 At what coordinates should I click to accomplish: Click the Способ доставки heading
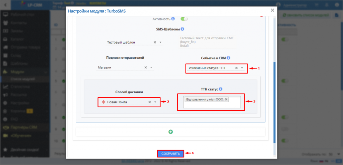129,92
